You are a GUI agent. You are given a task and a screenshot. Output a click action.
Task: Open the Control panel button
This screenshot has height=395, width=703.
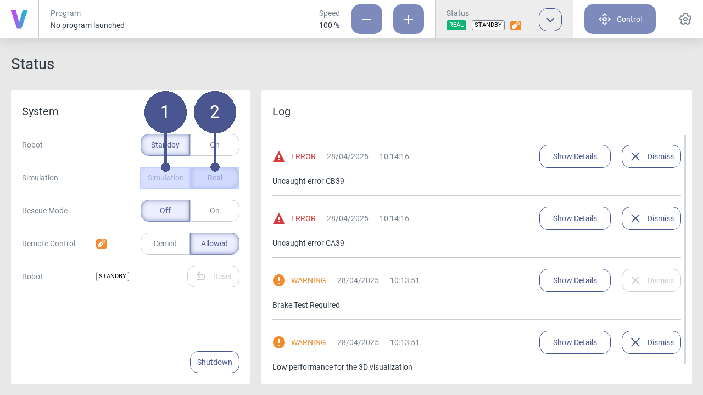coord(620,19)
